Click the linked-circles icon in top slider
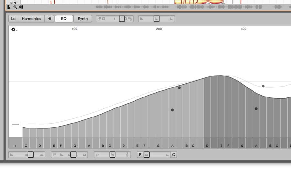291x173 pixels. point(130,19)
